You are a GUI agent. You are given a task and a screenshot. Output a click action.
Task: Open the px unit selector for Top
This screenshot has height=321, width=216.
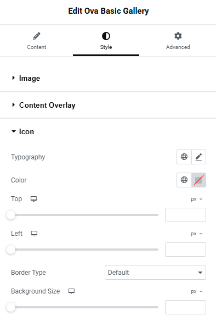[196, 199]
